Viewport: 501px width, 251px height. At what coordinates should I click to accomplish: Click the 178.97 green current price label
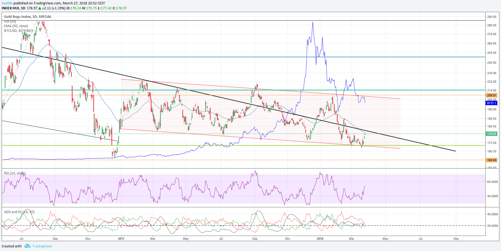[x=492, y=134]
